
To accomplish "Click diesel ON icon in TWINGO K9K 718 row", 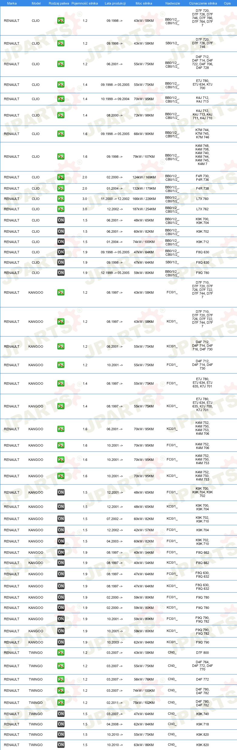I will coord(61,724).
